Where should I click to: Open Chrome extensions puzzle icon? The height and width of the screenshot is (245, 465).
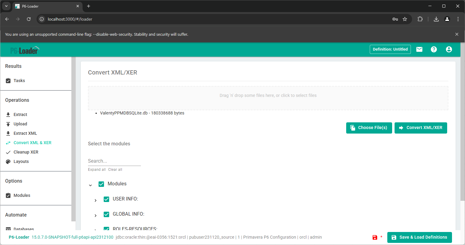420,19
